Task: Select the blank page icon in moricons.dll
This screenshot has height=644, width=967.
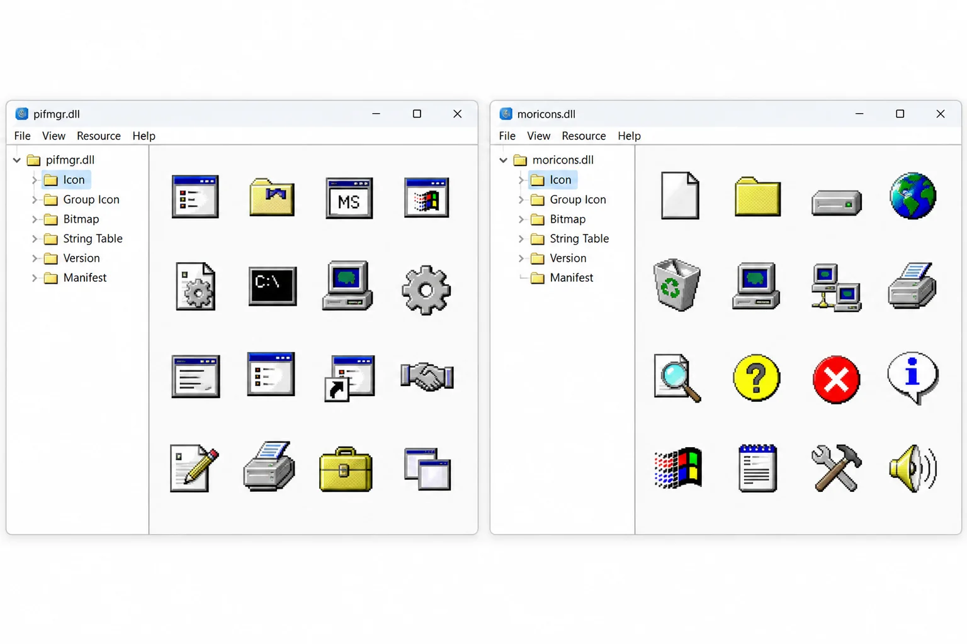Action: (680, 196)
